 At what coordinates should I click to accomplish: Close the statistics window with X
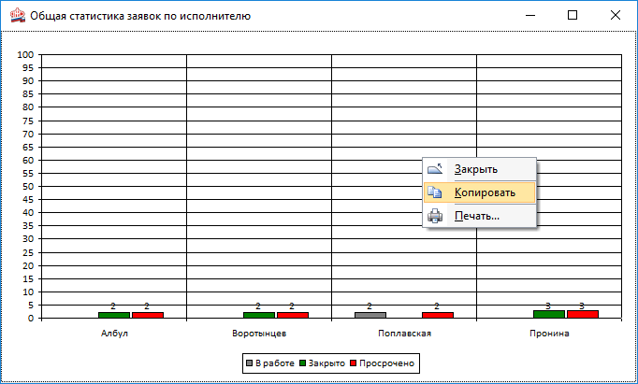616,15
